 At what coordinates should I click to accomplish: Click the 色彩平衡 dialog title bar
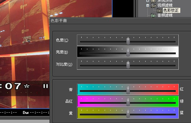pyautogui.click(x=120, y=21)
